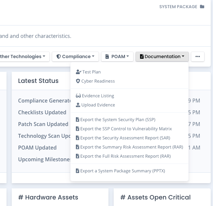213x206 pixels.
Task: Collapse the Documentation dropdown
Action: coord(162,56)
